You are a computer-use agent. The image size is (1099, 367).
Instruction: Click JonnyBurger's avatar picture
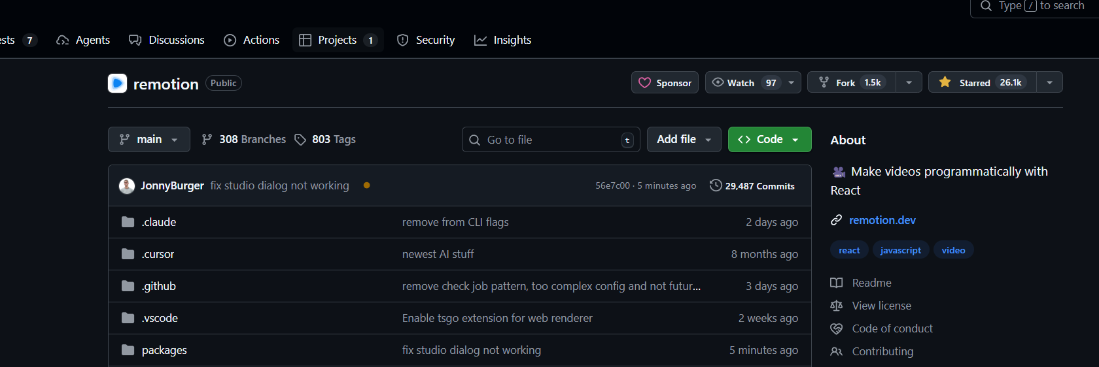pyautogui.click(x=127, y=186)
